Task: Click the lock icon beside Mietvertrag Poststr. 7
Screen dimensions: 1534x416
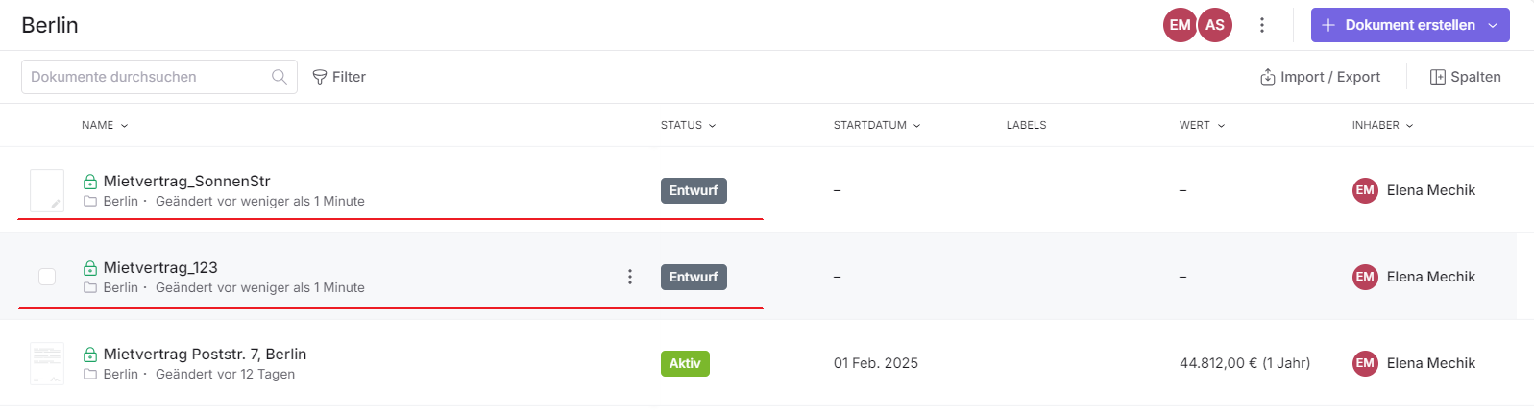Action: [90, 355]
